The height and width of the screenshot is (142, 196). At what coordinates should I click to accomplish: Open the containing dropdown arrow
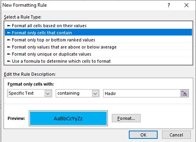95,93
